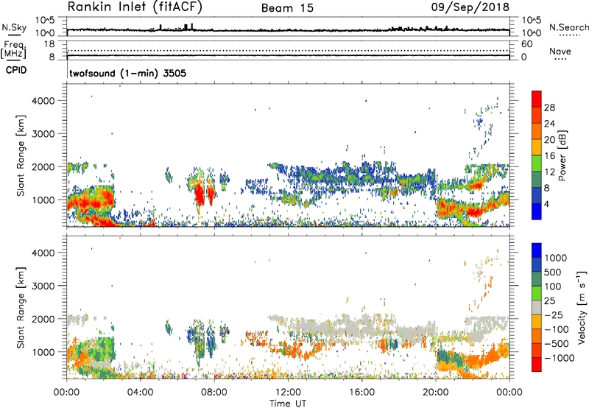589x408 pixels.
Task: Click velocity colorbar value '1000'
Action: pos(555,258)
